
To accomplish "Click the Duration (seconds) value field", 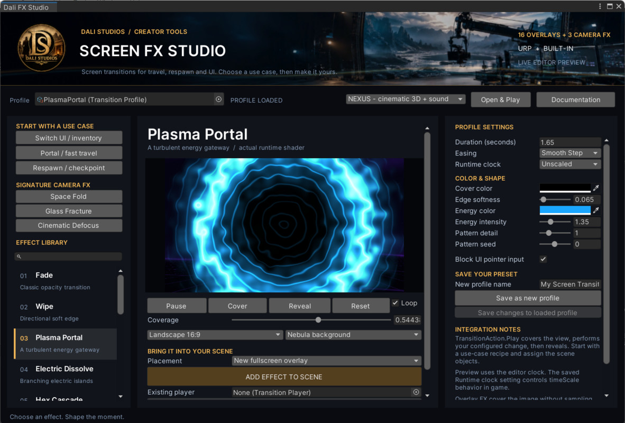I will [x=570, y=142].
